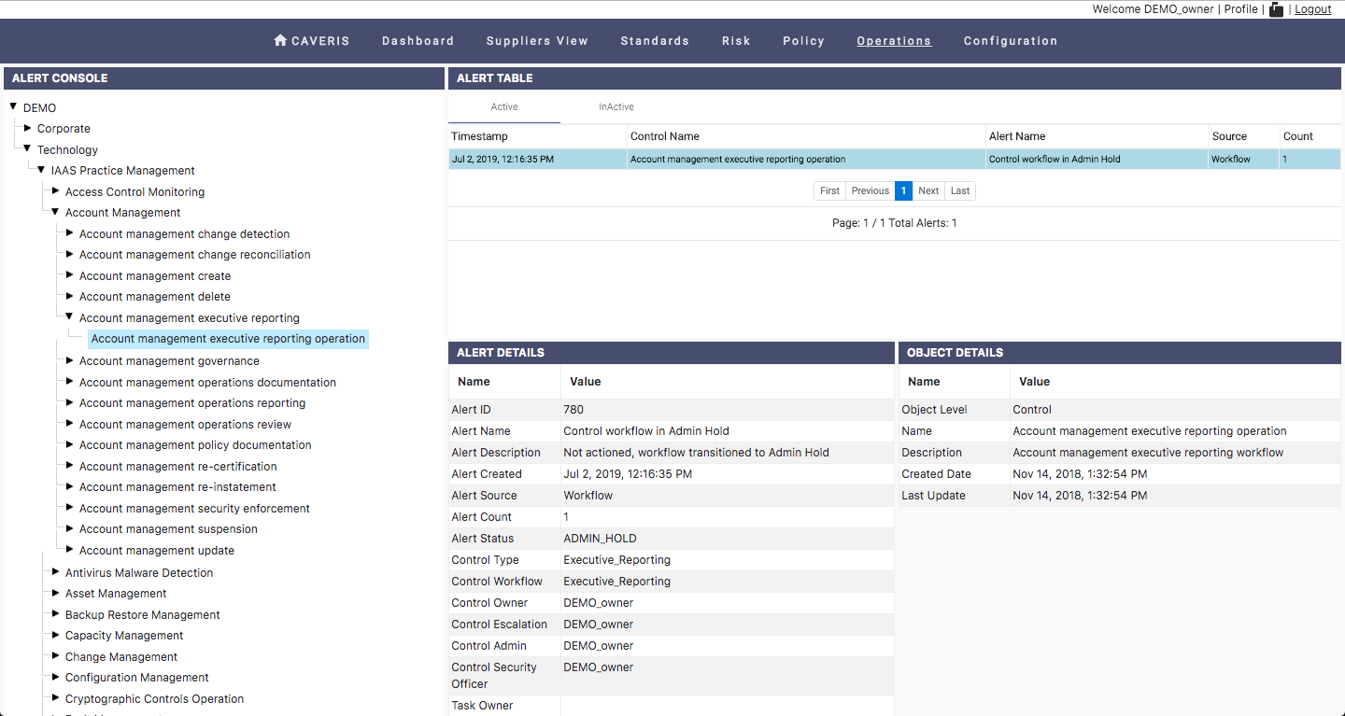Click the Last Update date value
Screen dimensions: 1345x716
tap(1080, 496)
